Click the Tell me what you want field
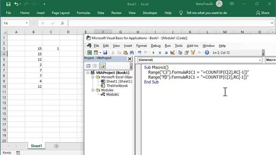Viewport: 276px width, 155px height. (x=207, y=13)
